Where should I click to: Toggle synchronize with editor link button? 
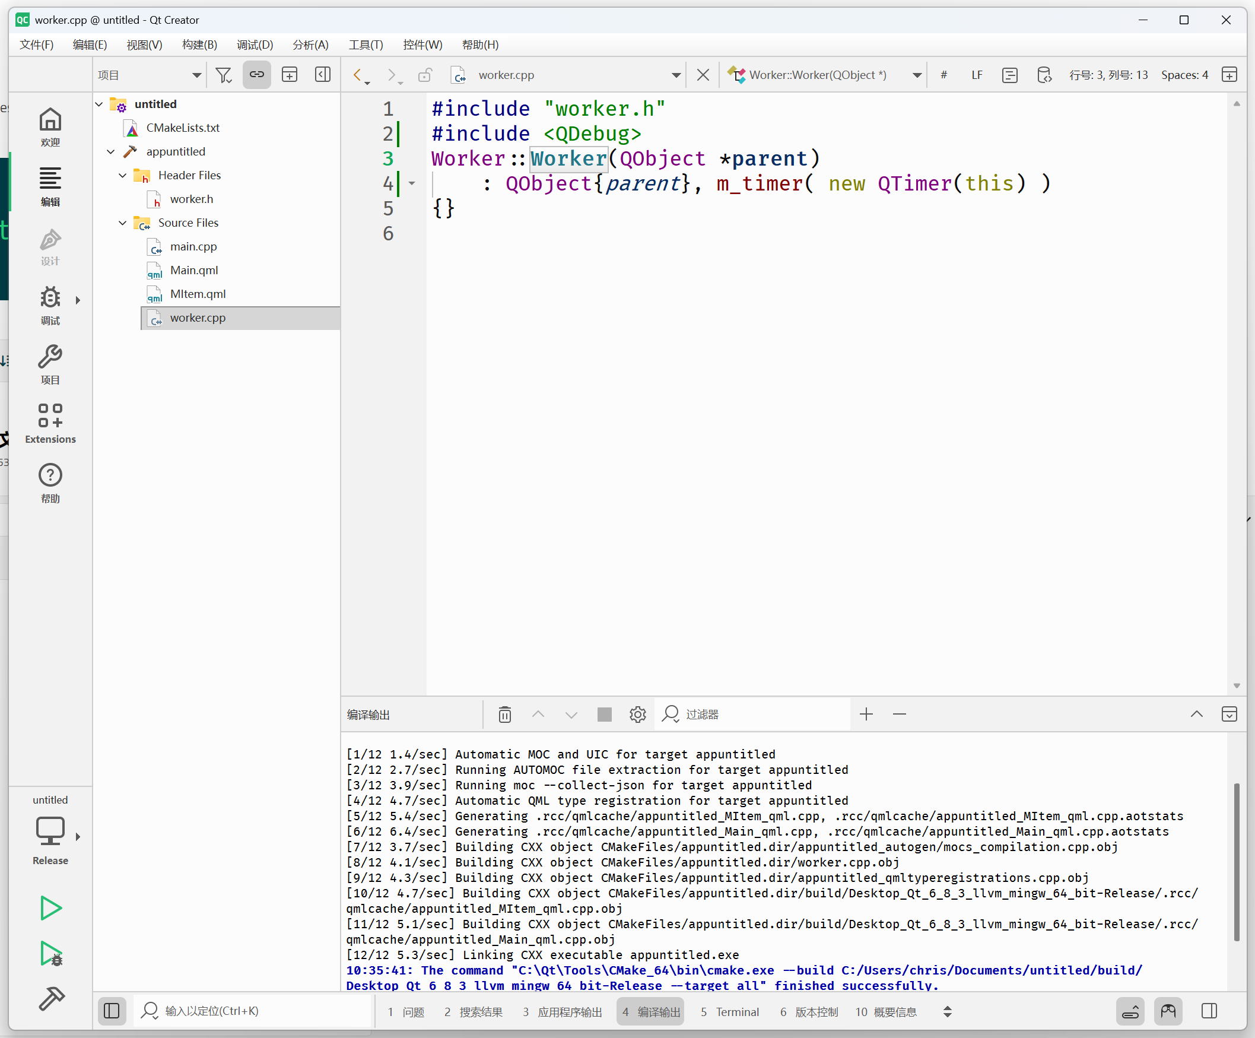point(256,75)
